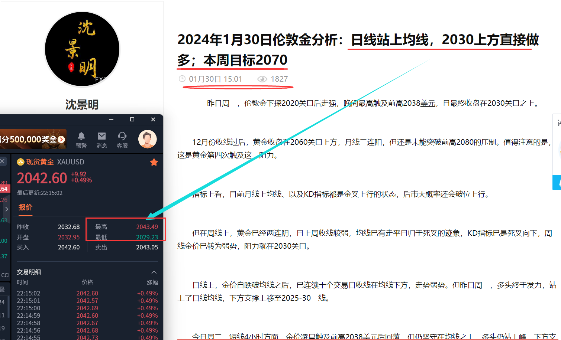Viewport: 561px width, 340px height.
Task: Select the 22:15:02 transaction row
Action: (x=87, y=293)
